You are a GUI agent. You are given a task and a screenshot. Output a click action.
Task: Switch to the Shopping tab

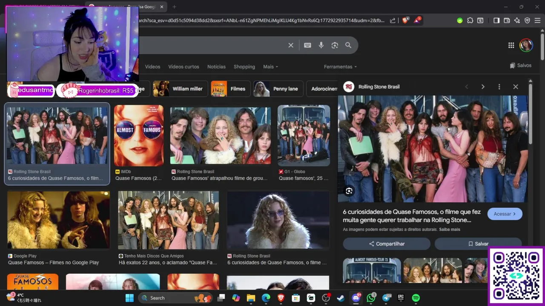[244, 67]
